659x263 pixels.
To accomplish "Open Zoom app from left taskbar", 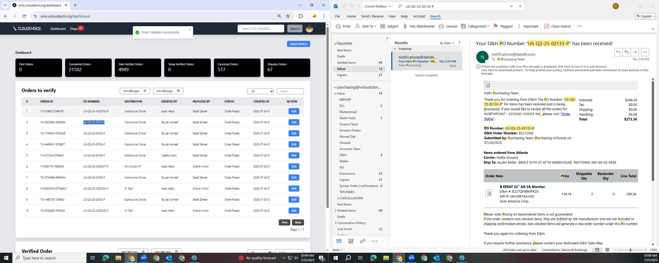I will click(x=144, y=258).
